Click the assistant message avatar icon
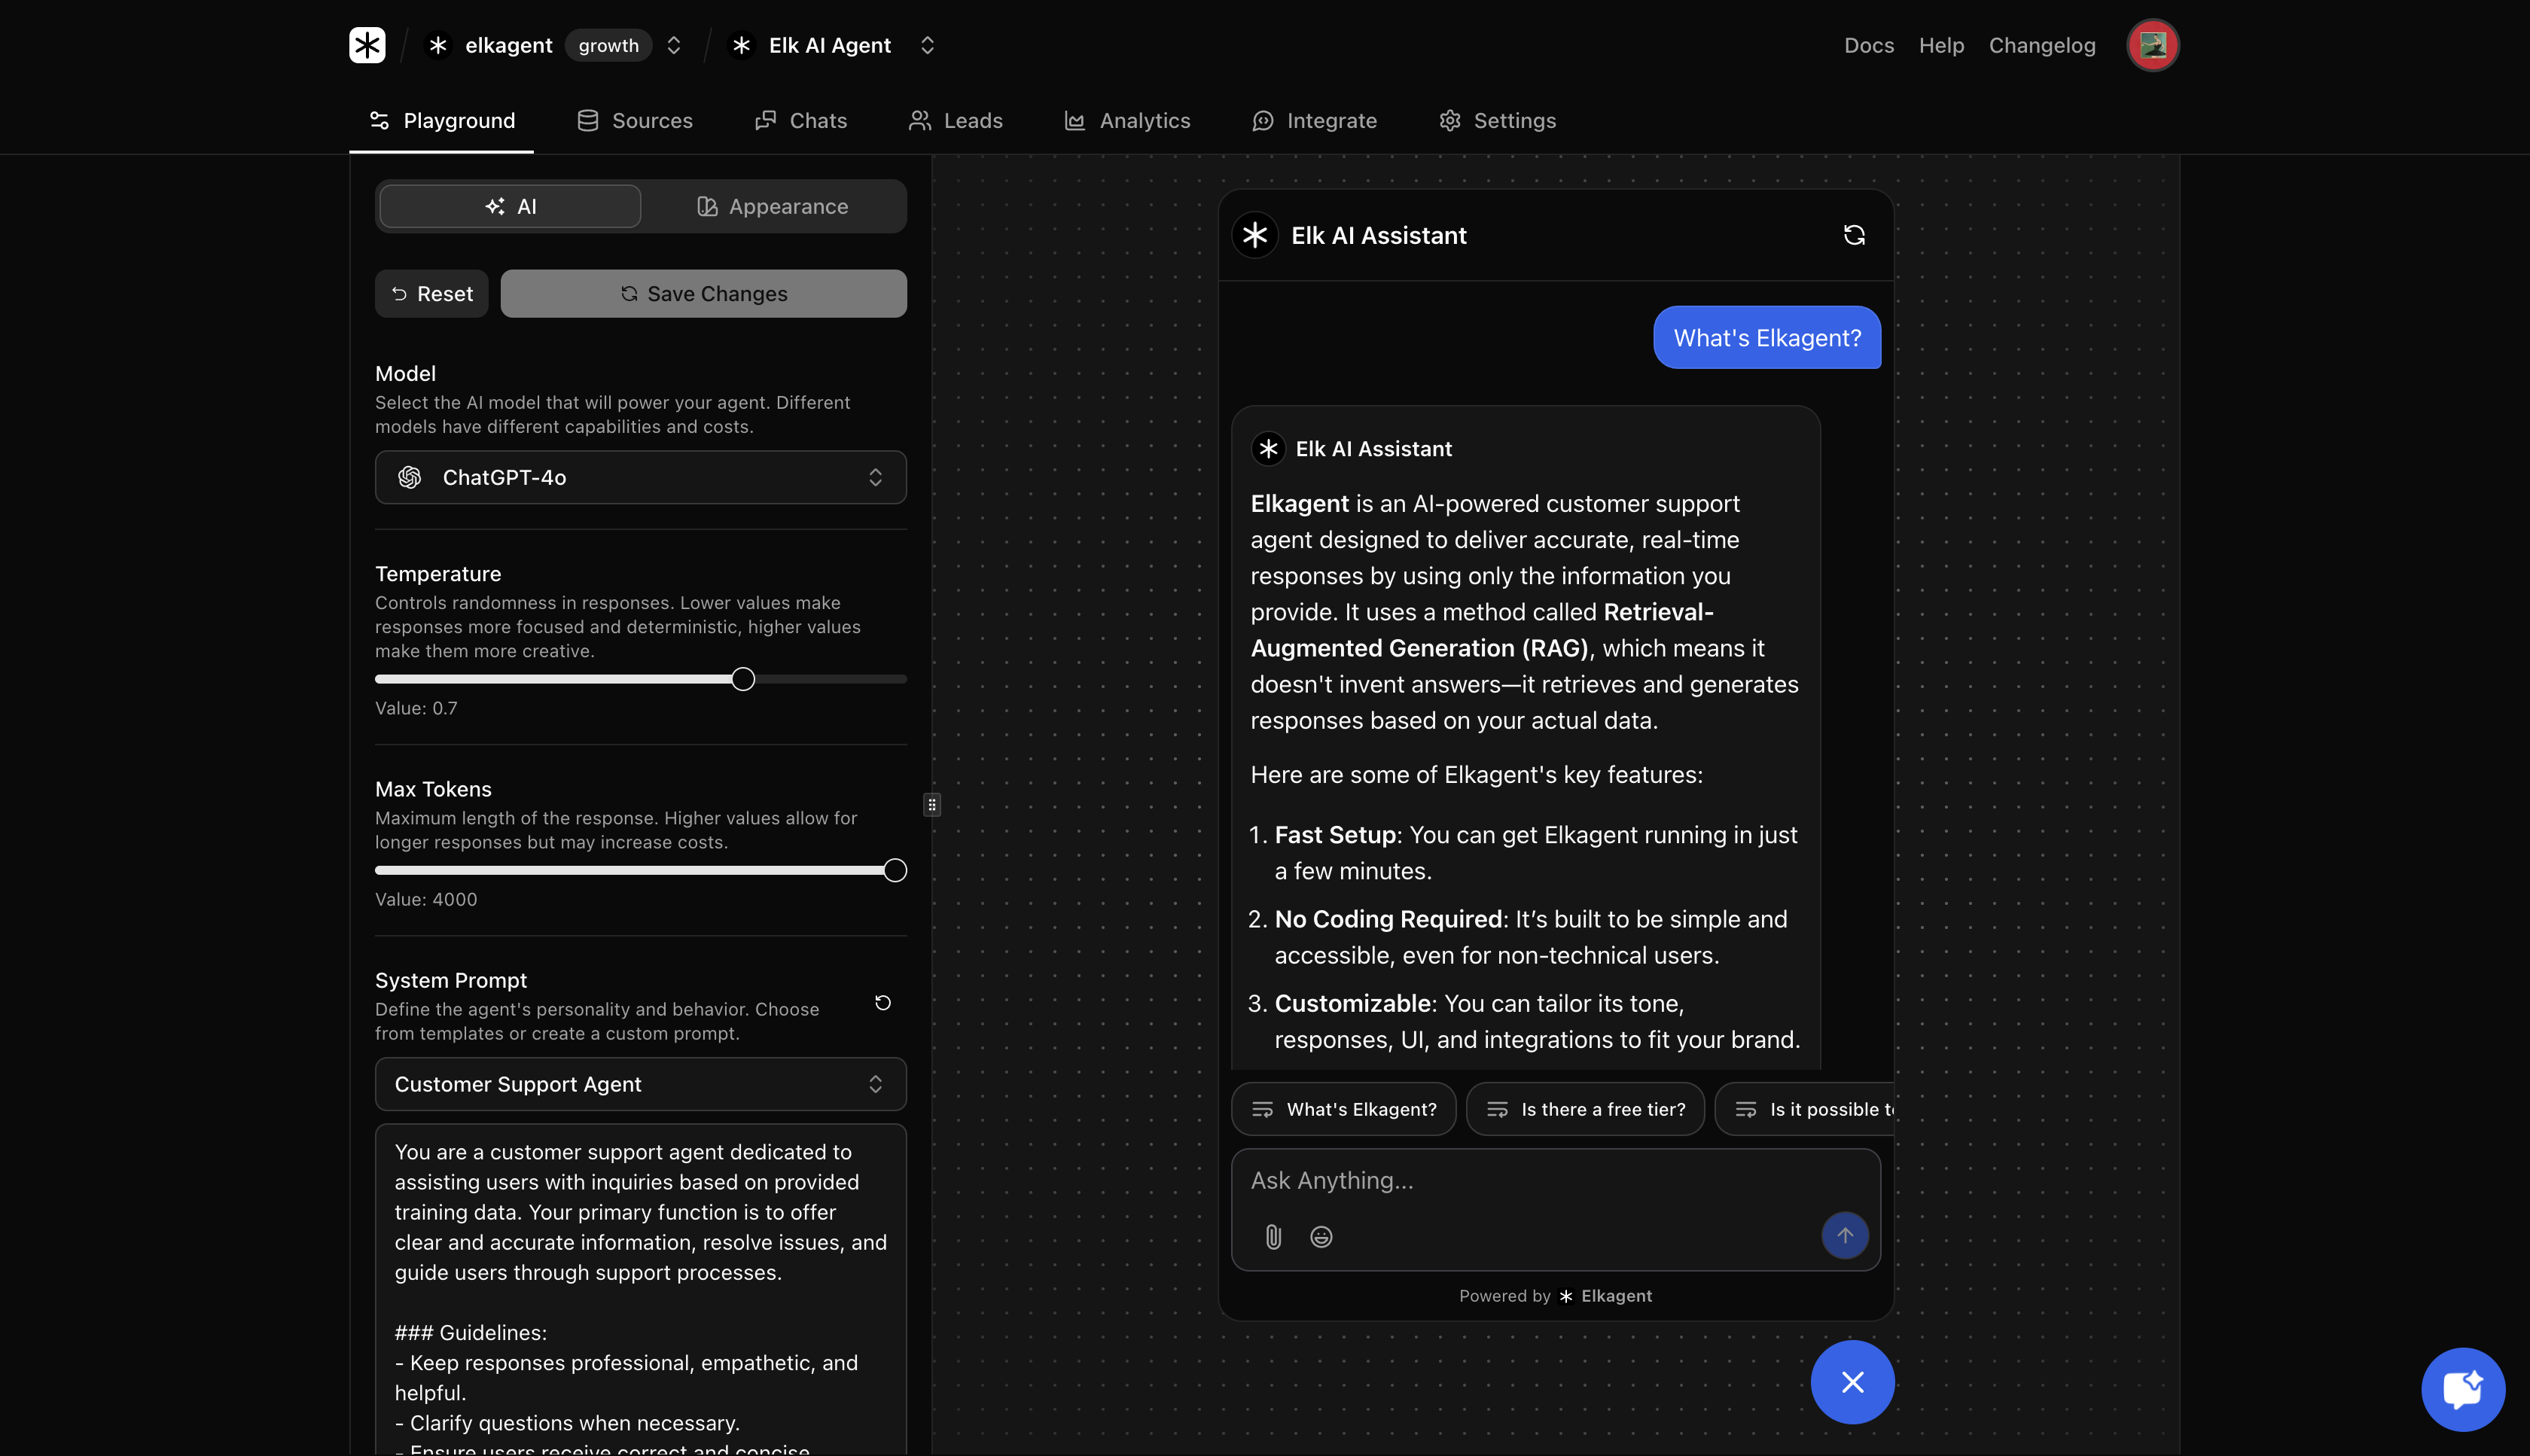This screenshot has width=2530, height=1456. 1268,449
